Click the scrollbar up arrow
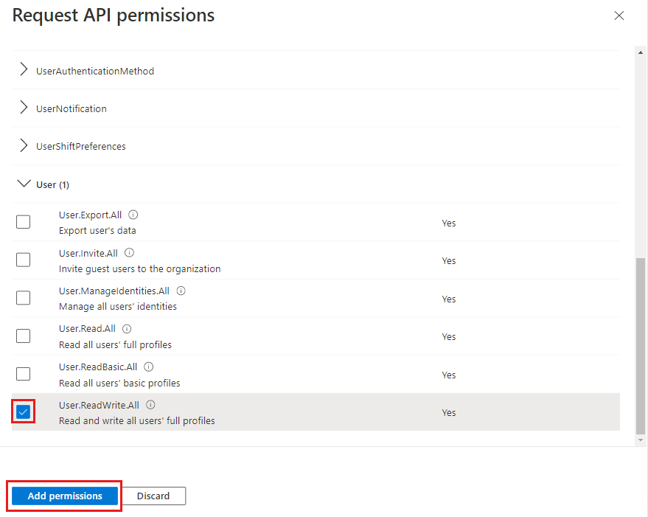Screen dimensions: 648x517 coord(641,52)
